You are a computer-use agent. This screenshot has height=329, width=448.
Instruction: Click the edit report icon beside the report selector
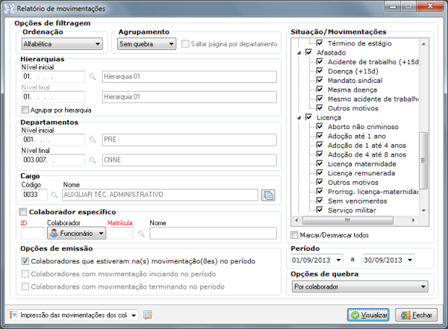click(148, 315)
